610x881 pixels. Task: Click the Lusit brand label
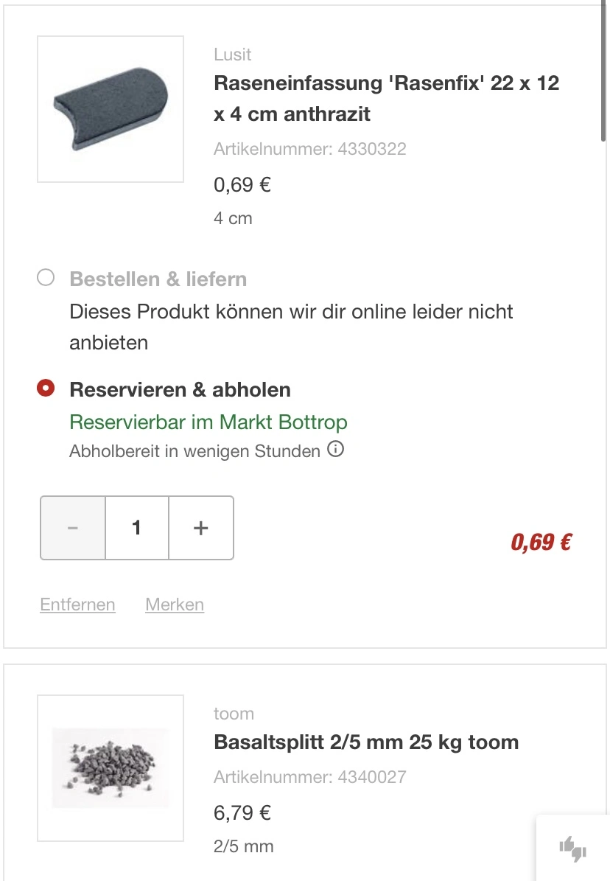[233, 55]
